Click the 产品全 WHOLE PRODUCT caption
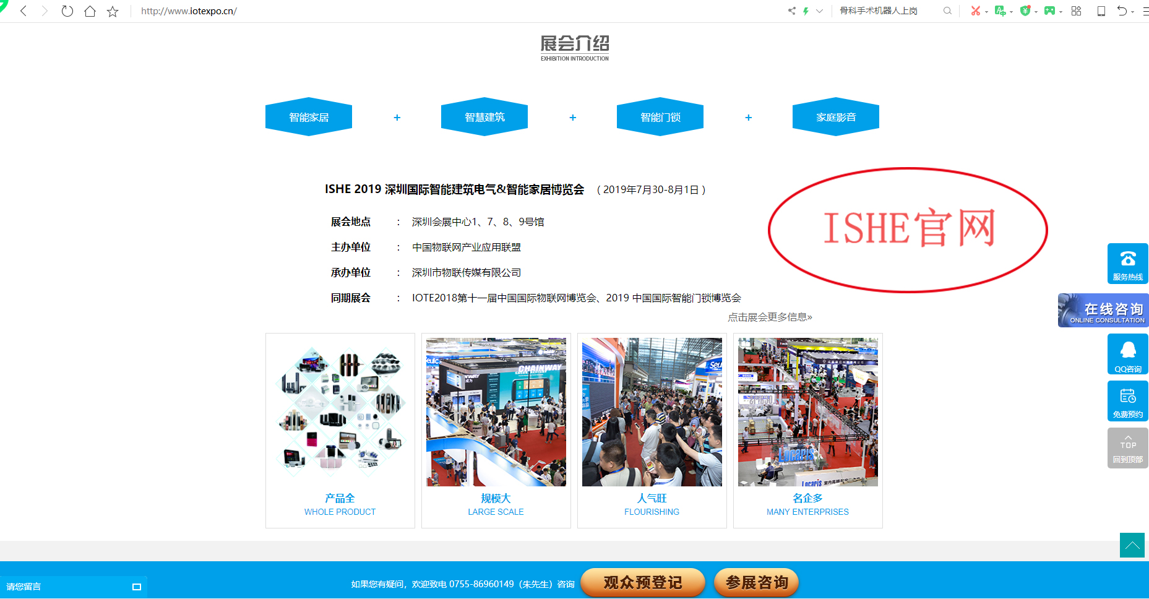The width and height of the screenshot is (1149, 599). (x=340, y=504)
